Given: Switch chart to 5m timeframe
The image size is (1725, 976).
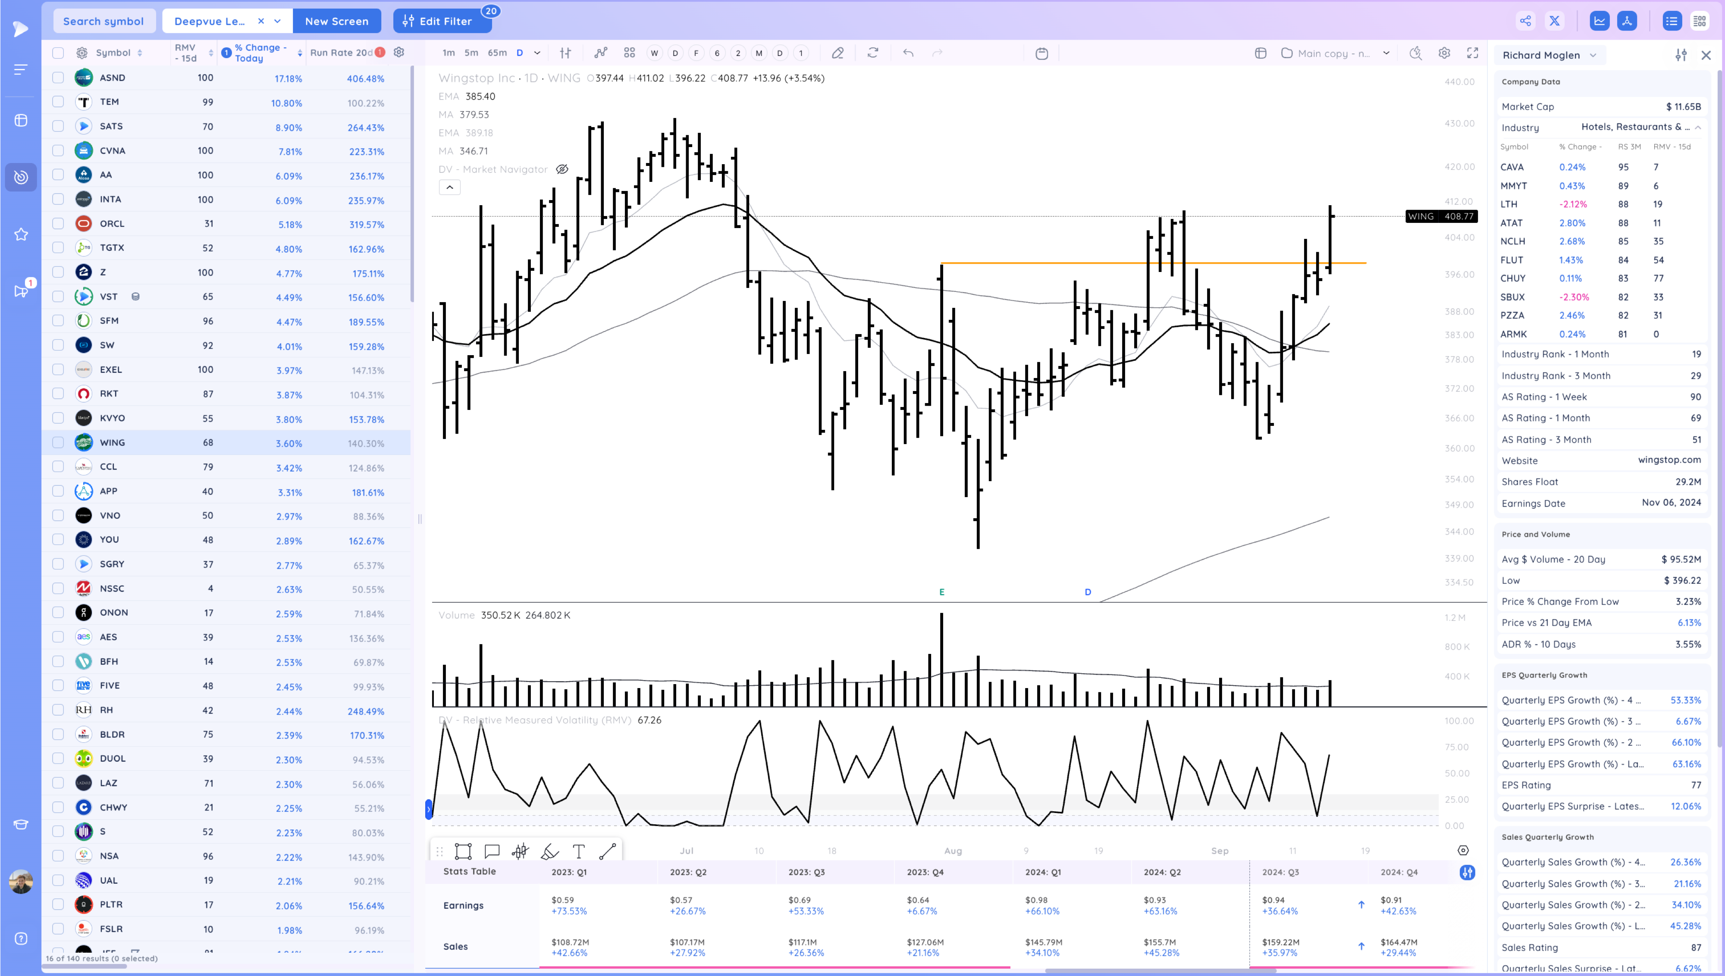Looking at the screenshot, I should pos(471,53).
